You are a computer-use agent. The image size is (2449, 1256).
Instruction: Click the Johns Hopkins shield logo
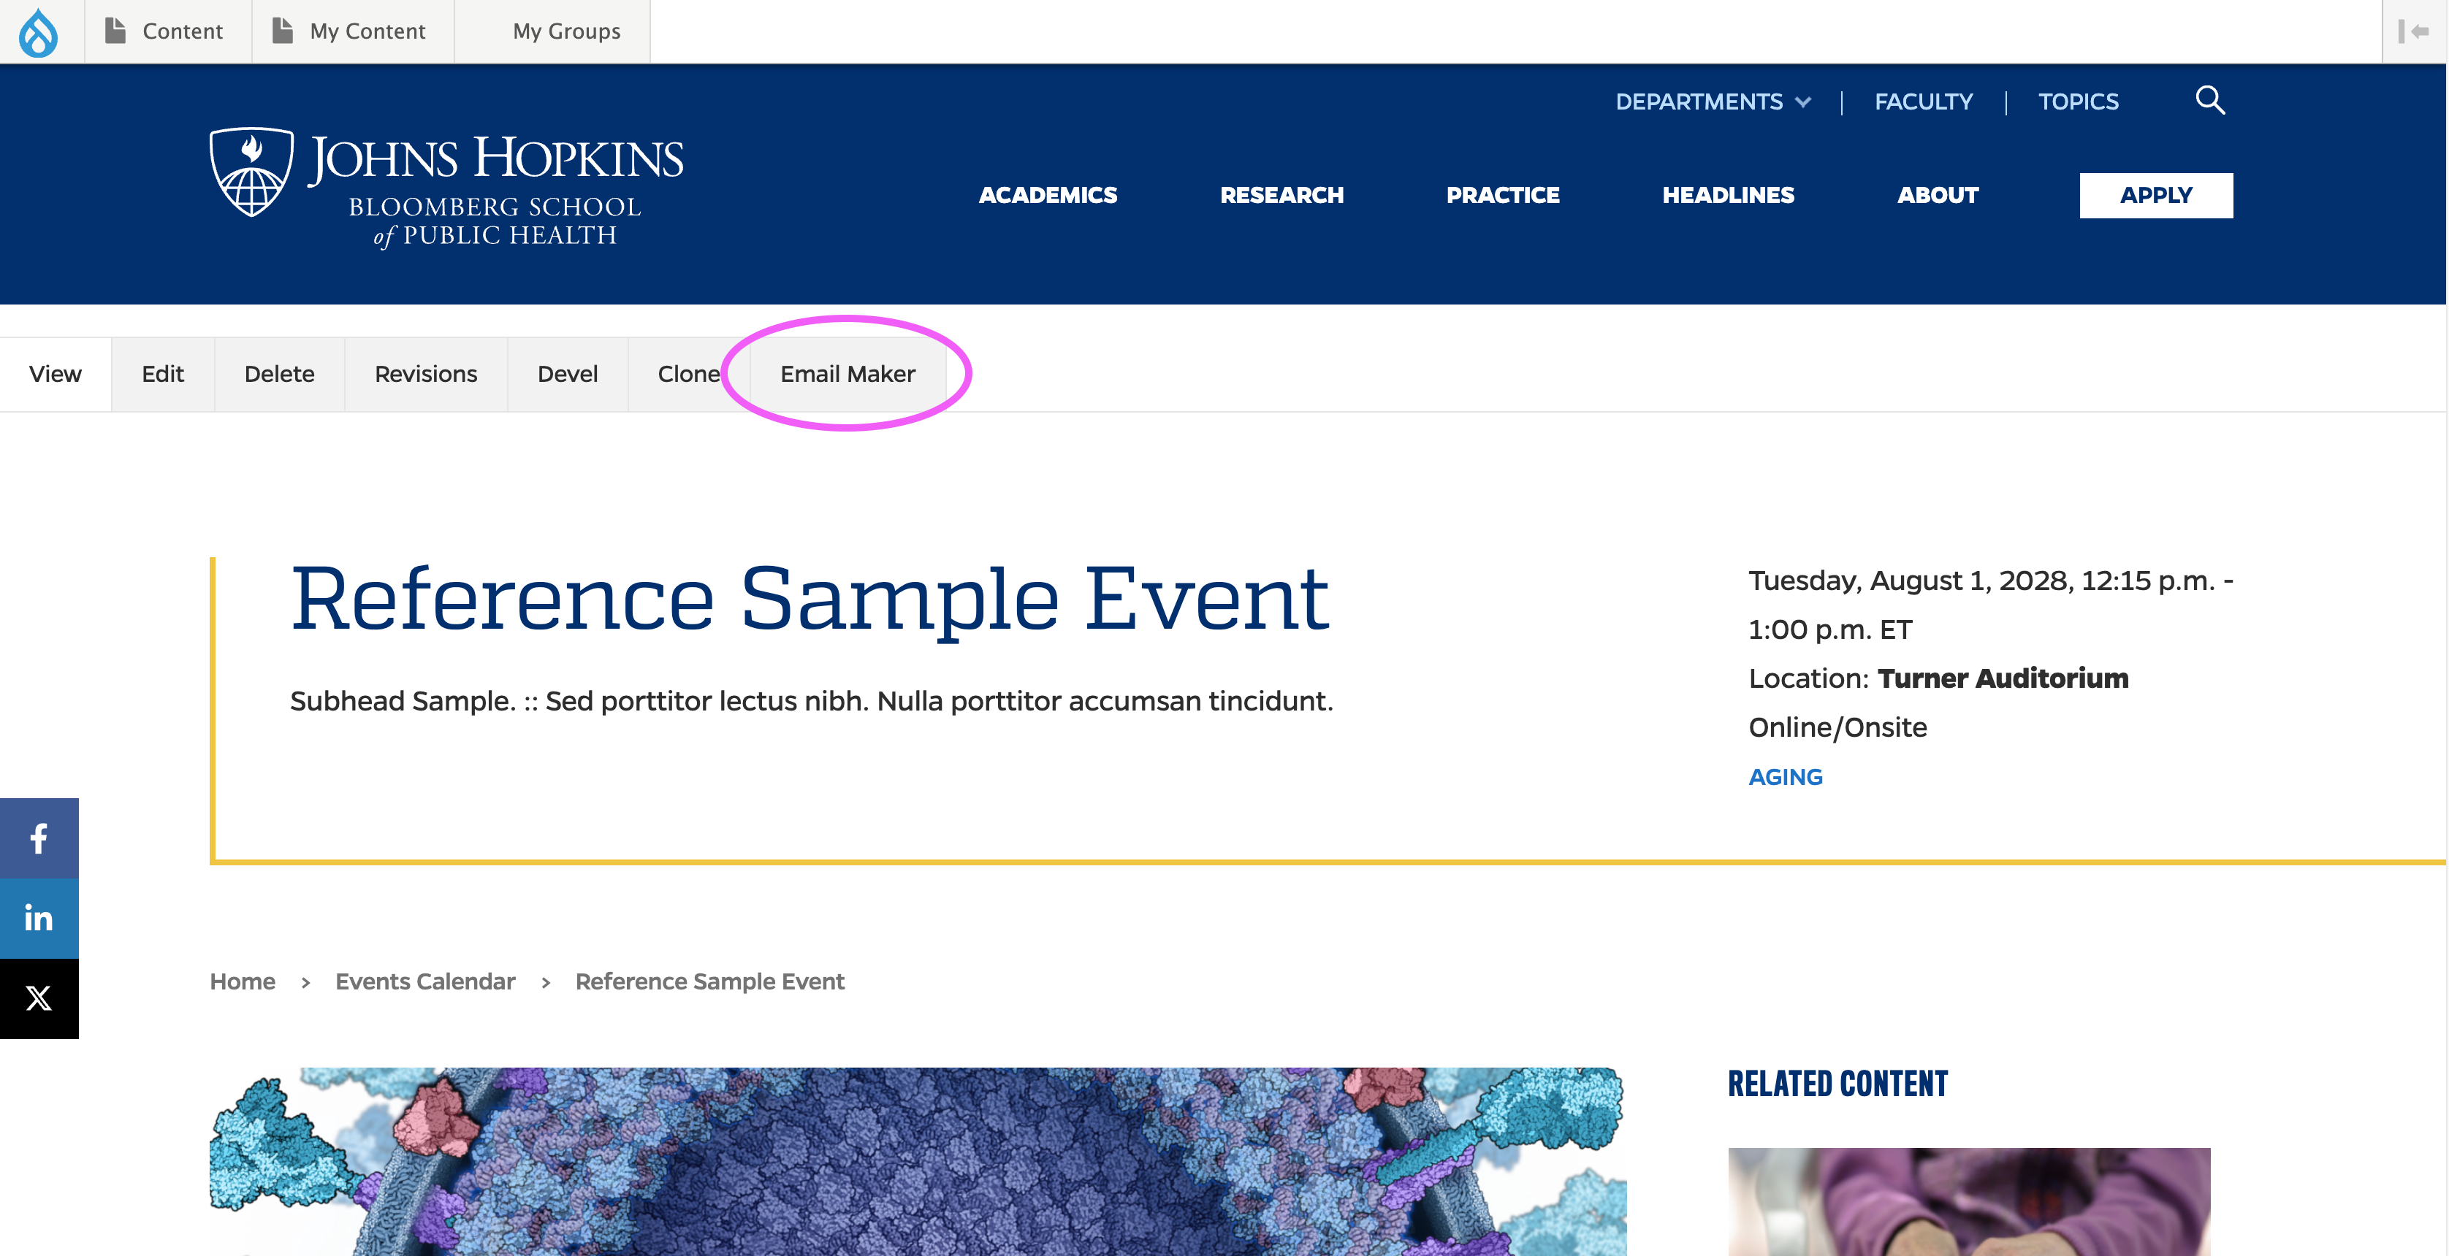click(251, 172)
